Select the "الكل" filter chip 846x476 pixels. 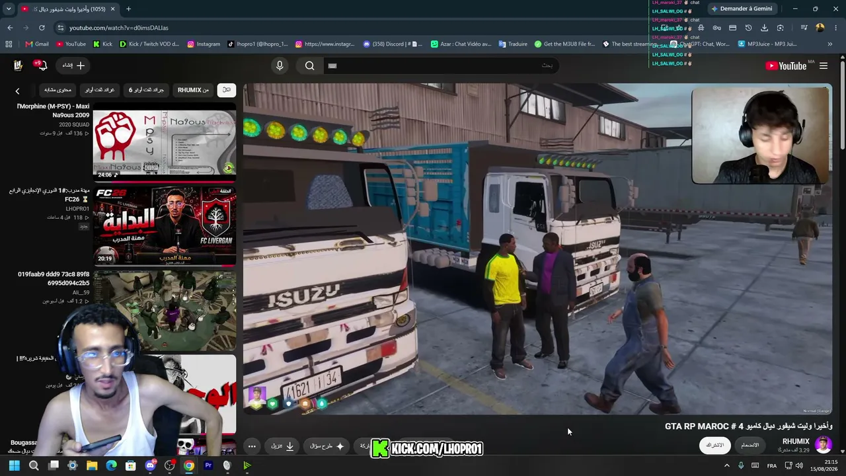coord(227,90)
